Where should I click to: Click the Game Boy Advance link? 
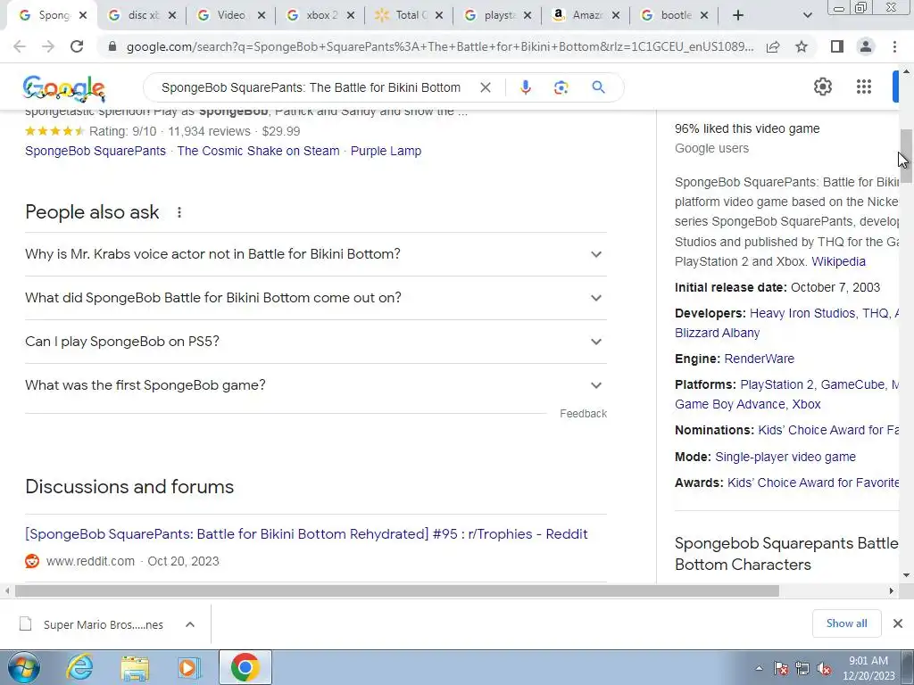(x=730, y=404)
